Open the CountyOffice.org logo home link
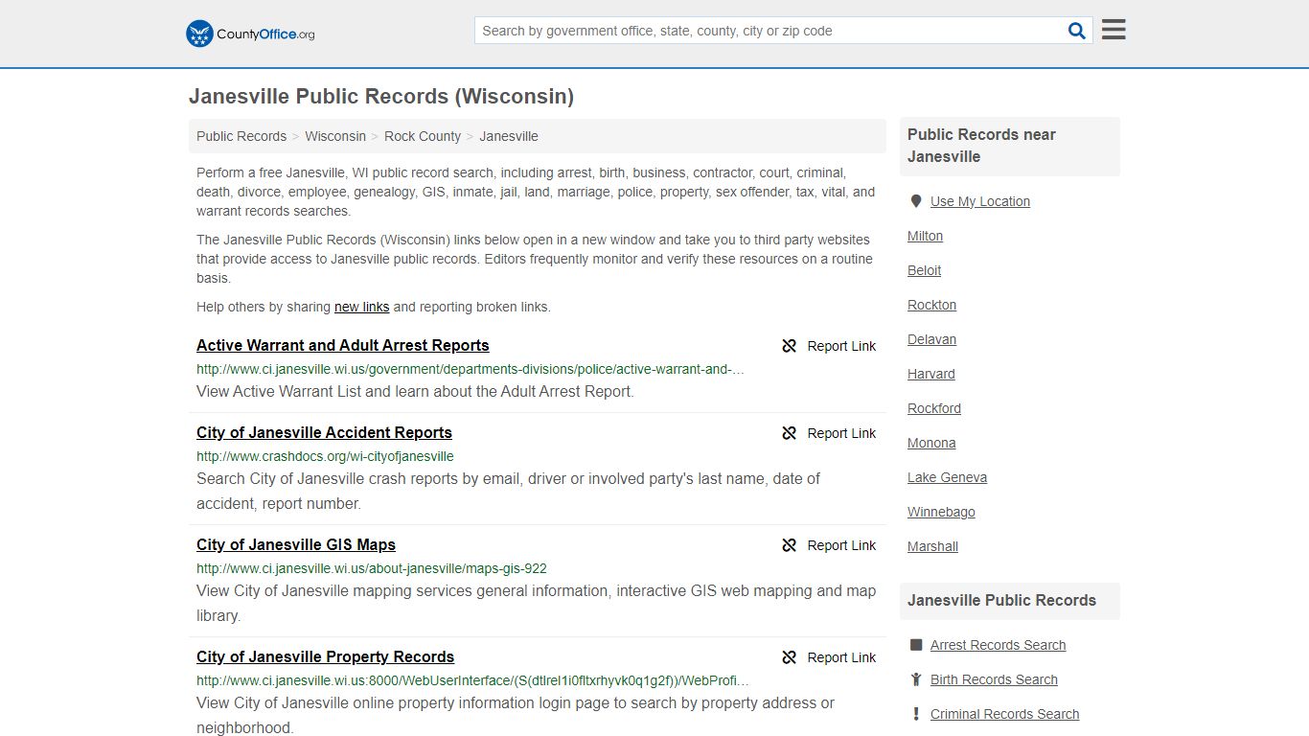The height and width of the screenshot is (736, 1309). 250,34
